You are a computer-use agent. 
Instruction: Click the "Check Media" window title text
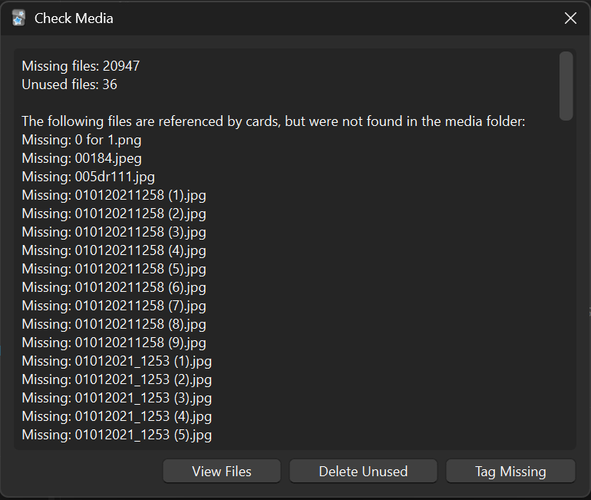point(74,18)
